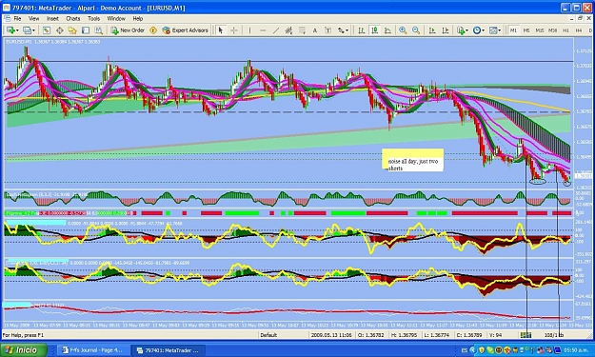Select the Horizontal Line drawing tool
Image resolution: width=595 pixels, height=357 pixels.
[x=263, y=30]
